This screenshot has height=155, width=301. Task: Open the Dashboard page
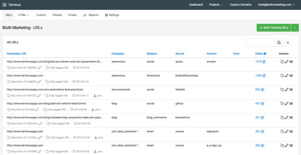196,5
